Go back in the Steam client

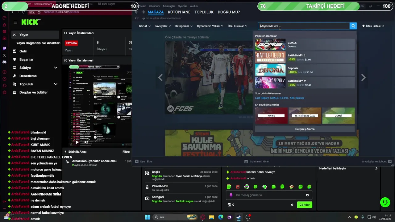[x=136, y=12]
